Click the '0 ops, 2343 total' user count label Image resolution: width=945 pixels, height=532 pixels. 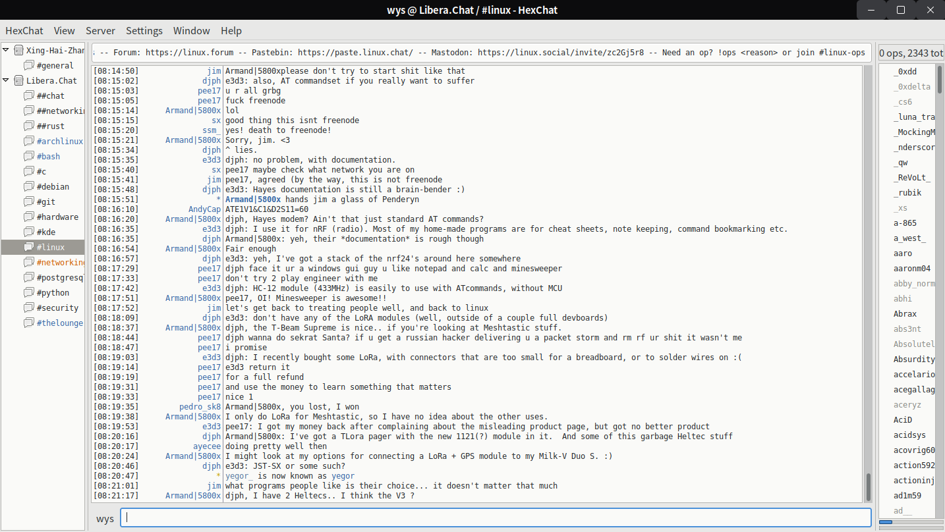(x=911, y=53)
